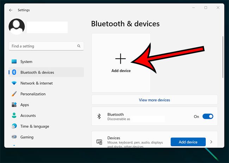
Task: Click the vertical scrollbar on the right
Action: click(x=222, y=56)
